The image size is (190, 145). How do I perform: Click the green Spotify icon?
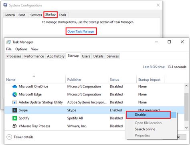click(x=14, y=118)
